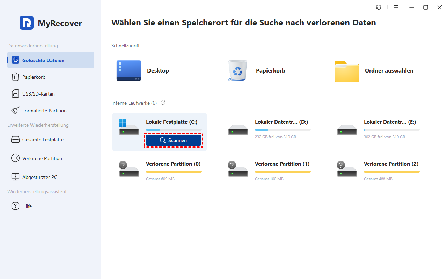Go to Papierkorb in the sidebar
Screen dimensions: 447x279
34,77
